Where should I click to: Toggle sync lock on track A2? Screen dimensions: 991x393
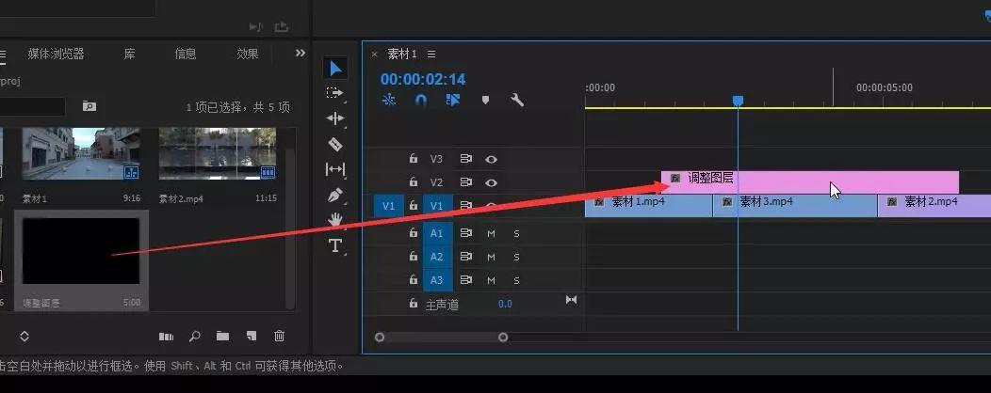click(466, 257)
